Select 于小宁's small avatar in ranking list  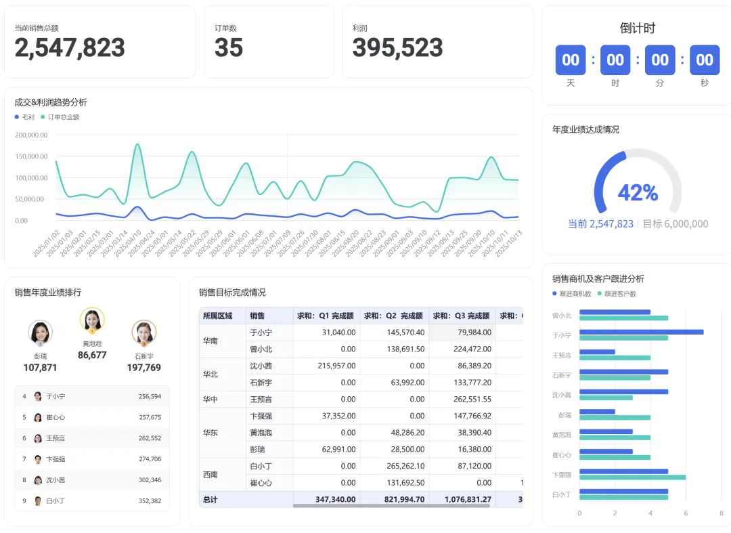pyautogui.click(x=38, y=396)
